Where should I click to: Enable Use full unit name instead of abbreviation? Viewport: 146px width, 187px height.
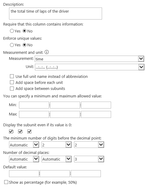click(12, 76)
